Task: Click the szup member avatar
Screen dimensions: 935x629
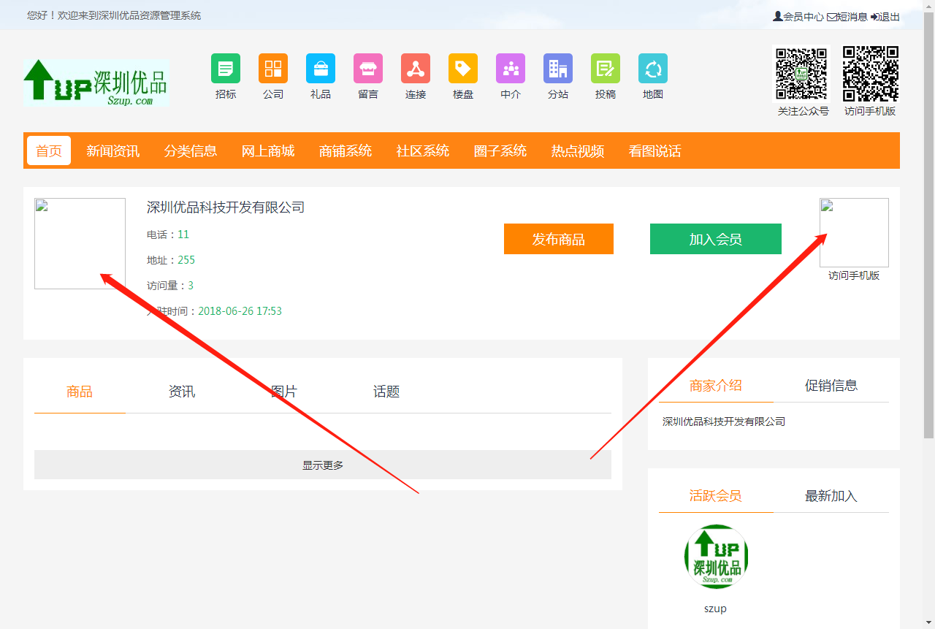Action: pos(716,557)
